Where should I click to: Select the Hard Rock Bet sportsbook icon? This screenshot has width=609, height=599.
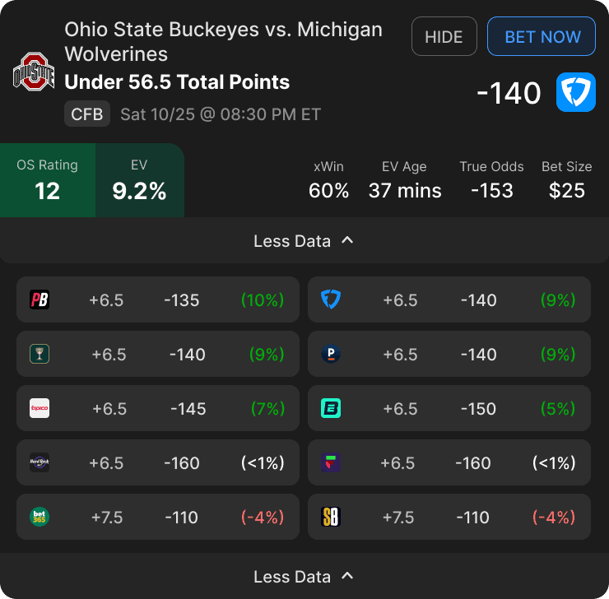[x=40, y=462]
